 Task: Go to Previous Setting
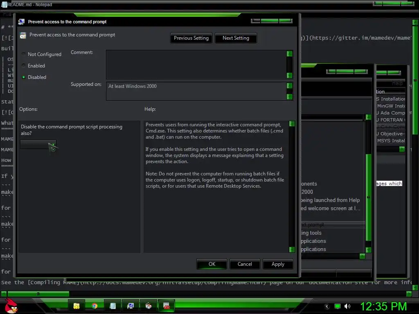tap(191, 38)
